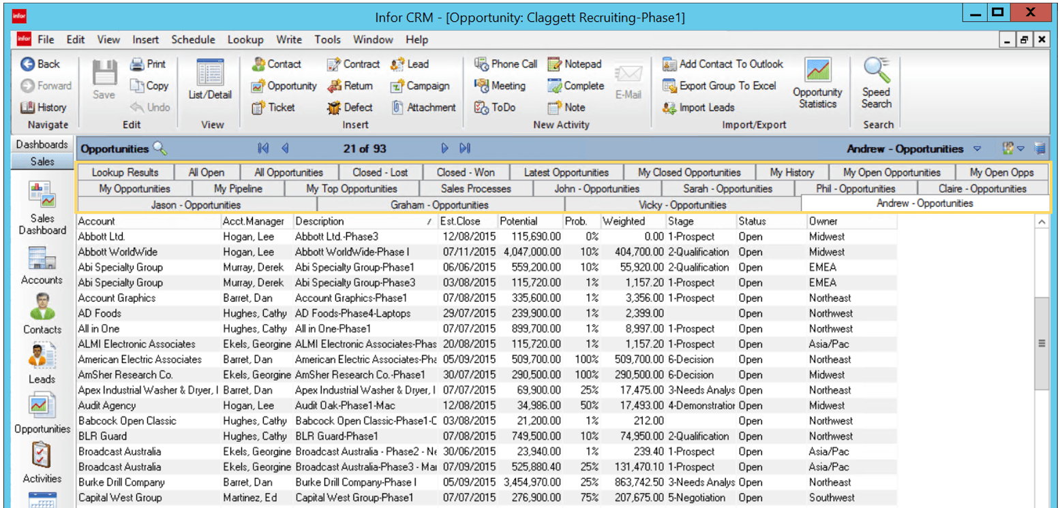Click the Complete activity button
This screenshot has height=508, width=1062.
[x=575, y=86]
